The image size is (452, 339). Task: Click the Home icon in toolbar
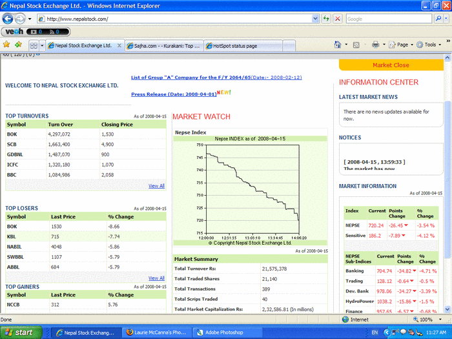338,45
